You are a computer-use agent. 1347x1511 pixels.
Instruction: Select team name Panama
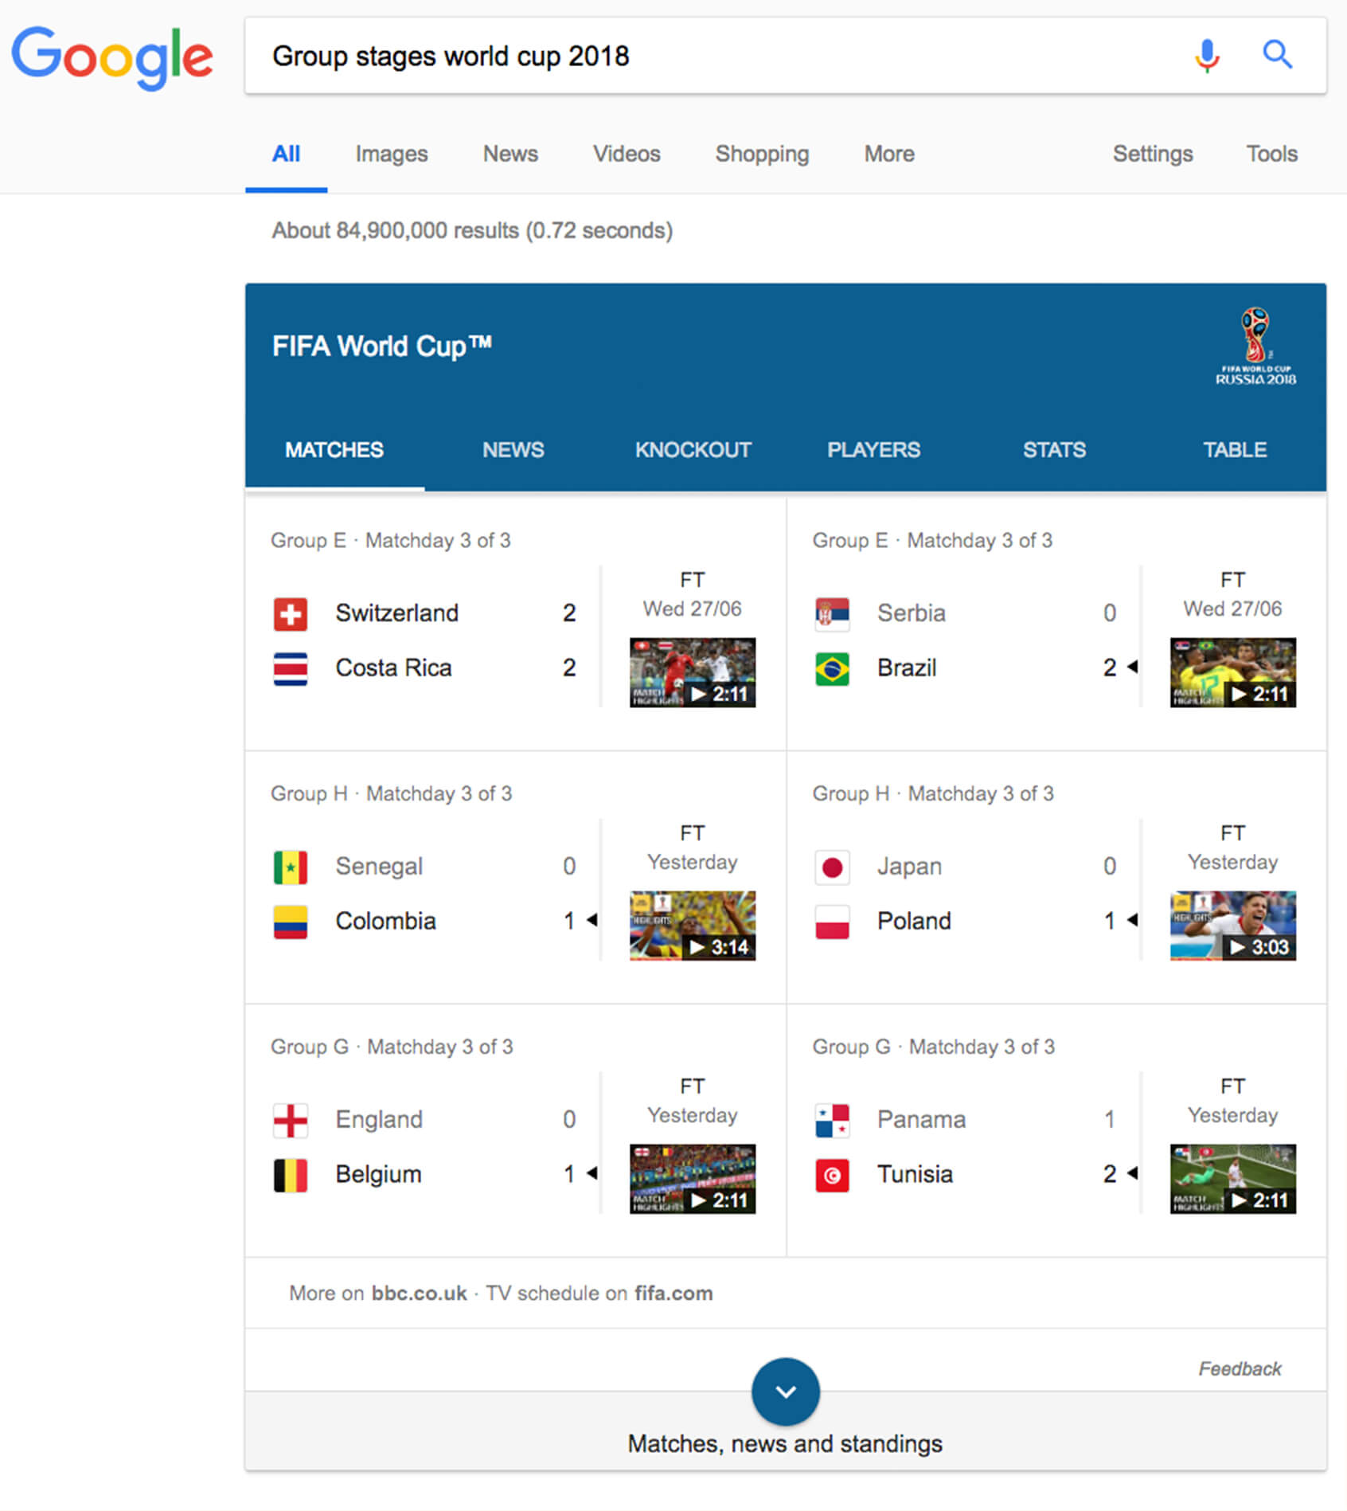point(921,1120)
